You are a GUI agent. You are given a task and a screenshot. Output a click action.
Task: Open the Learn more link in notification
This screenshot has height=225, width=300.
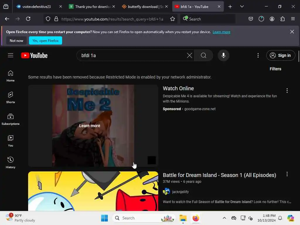[x=221, y=32]
